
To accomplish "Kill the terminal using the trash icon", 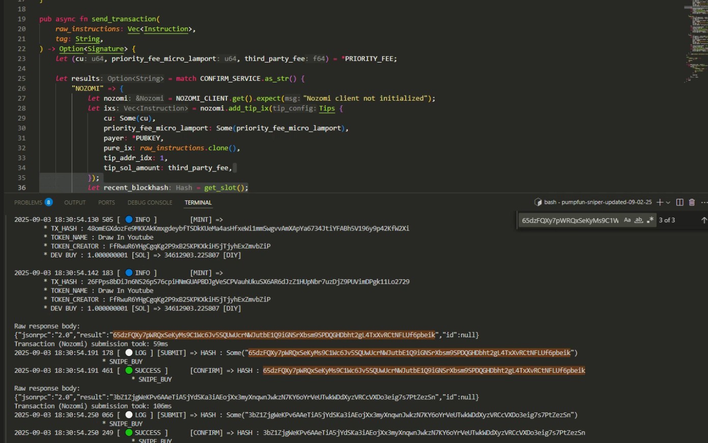I will (x=692, y=202).
